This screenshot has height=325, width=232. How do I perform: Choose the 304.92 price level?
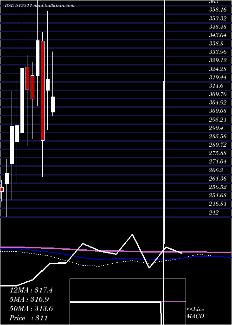click(x=217, y=103)
